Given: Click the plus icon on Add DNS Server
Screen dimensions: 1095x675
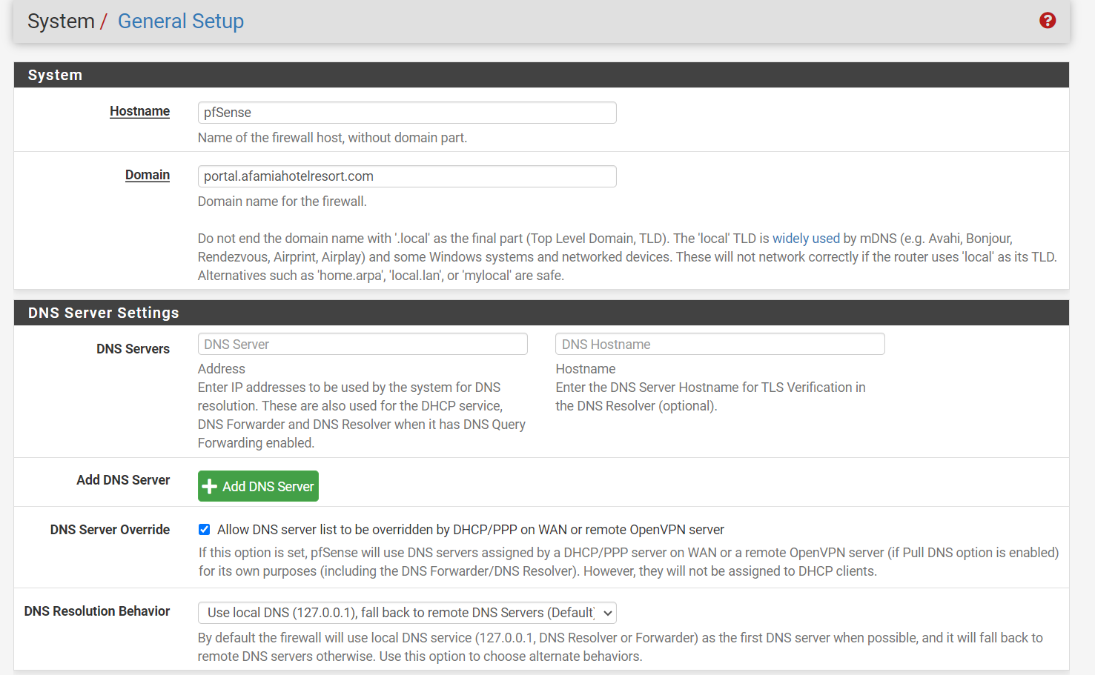Looking at the screenshot, I should pos(210,487).
